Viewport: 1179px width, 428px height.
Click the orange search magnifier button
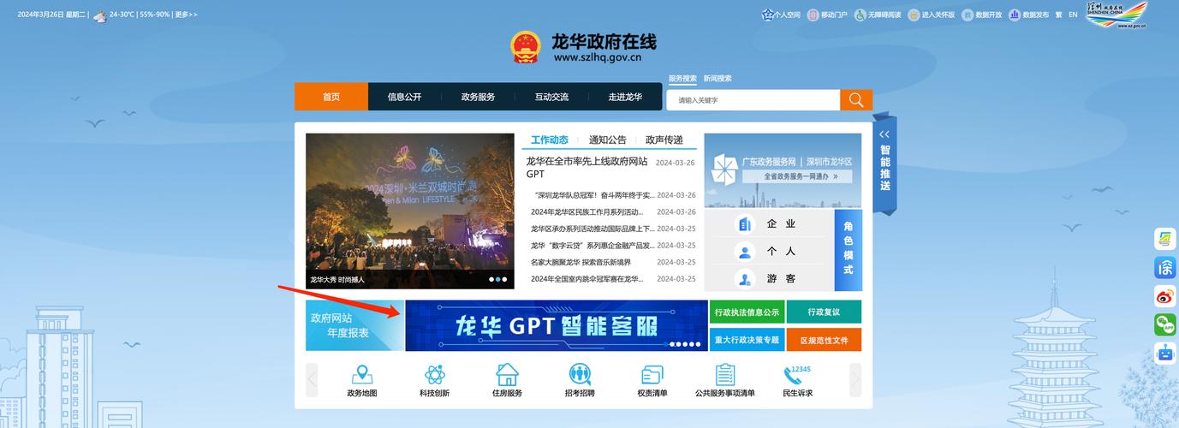[855, 100]
